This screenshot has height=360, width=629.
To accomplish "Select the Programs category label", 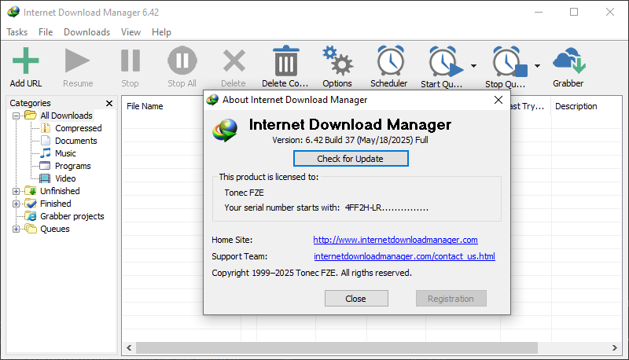I will (72, 166).
